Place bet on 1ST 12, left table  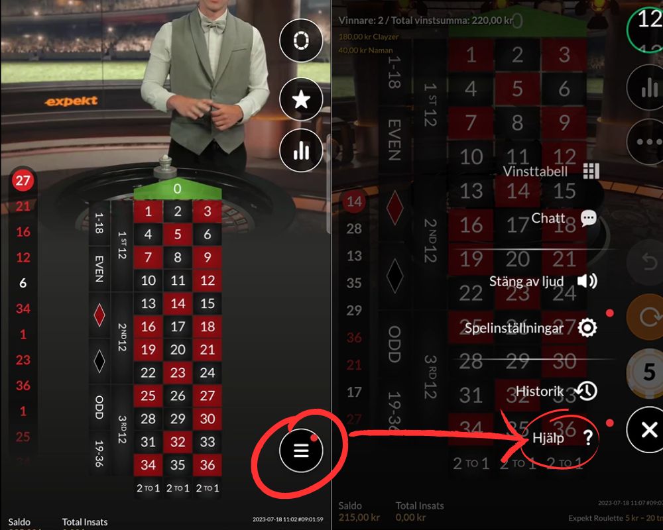pyautogui.click(x=122, y=245)
